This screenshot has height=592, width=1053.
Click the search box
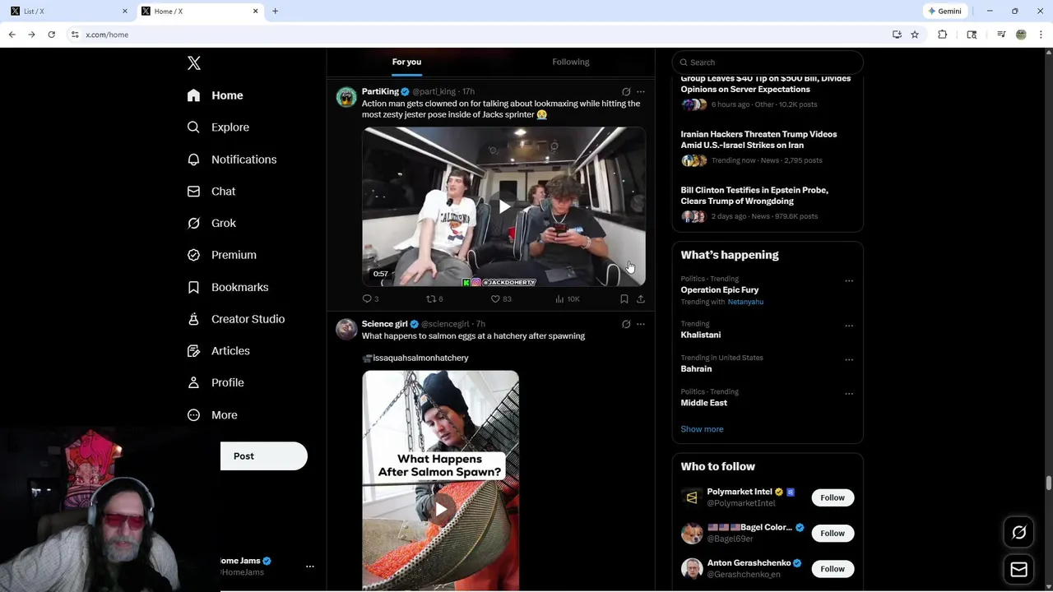pos(767,62)
